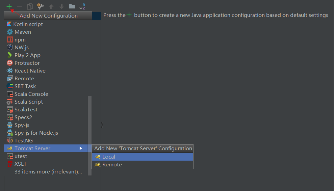Choose the Maven entry
This screenshot has height=191, width=334.
click(46, 32)
